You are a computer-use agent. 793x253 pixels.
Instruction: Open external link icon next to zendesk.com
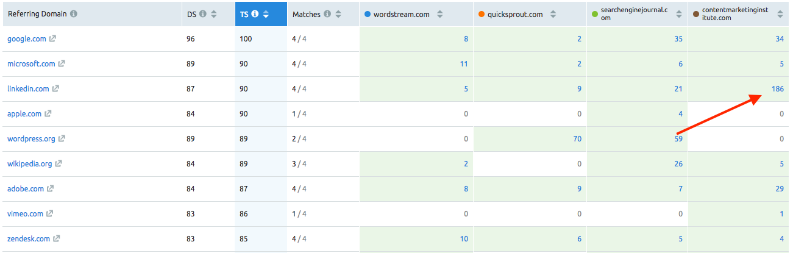(x=56, y=239)
